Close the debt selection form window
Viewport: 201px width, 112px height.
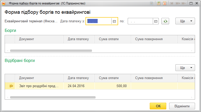click(197, 3)
